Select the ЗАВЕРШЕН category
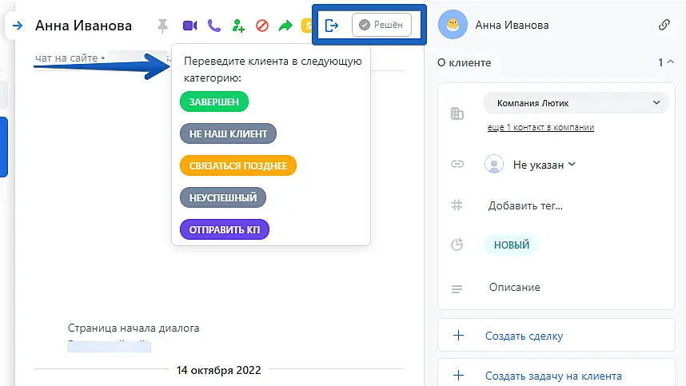Image resolution: width=686 pixels, height=386 pixels. tap(214, 101)
